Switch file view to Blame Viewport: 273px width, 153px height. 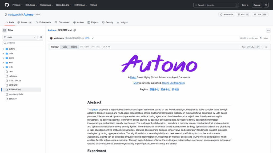(x=74, y=47)
